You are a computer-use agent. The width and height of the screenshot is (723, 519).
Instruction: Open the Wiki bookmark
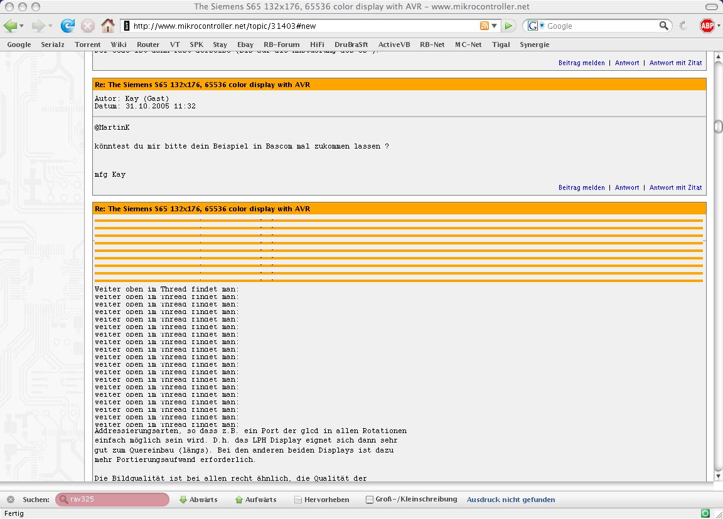pyautogui.click(x=119, y=45)
